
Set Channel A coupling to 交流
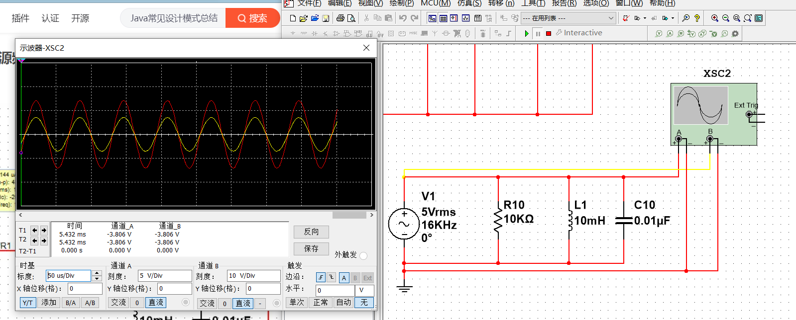(118, 303)
